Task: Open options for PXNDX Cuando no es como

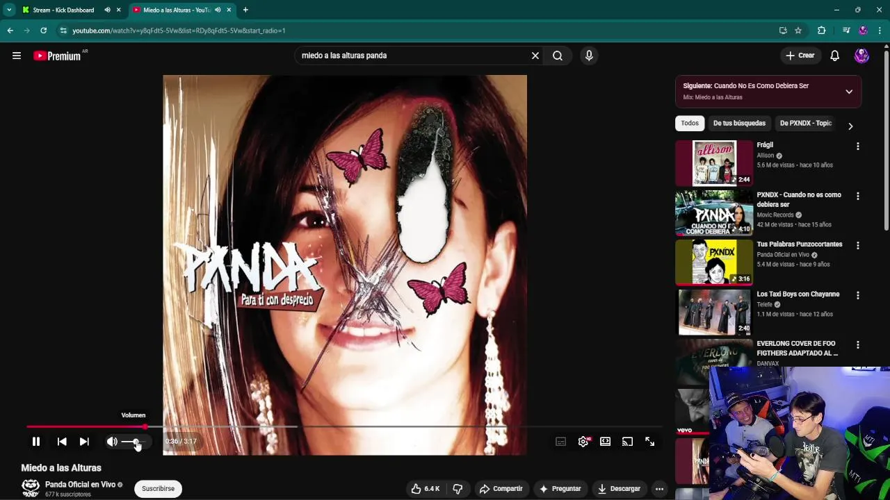Action: point(858,197)
